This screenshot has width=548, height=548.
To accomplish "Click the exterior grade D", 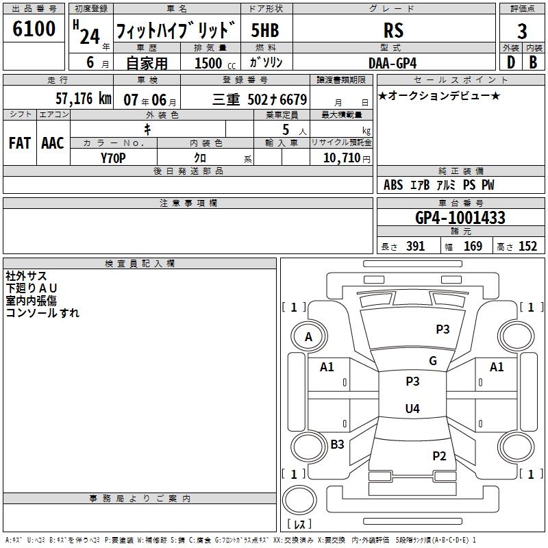I will [x=510, y=62].
